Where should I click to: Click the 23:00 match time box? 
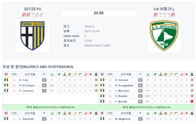[99, 13]
